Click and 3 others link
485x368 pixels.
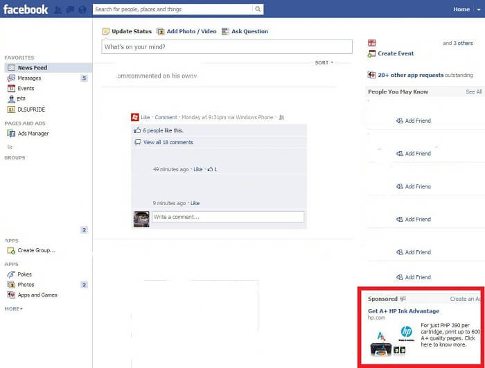[458, 43]
